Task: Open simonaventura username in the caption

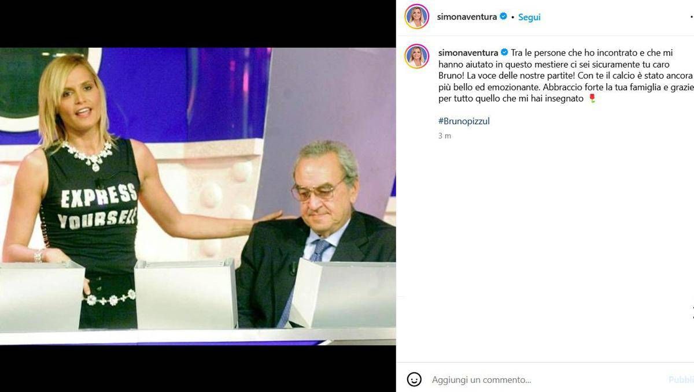Action: tap(468, 53)
